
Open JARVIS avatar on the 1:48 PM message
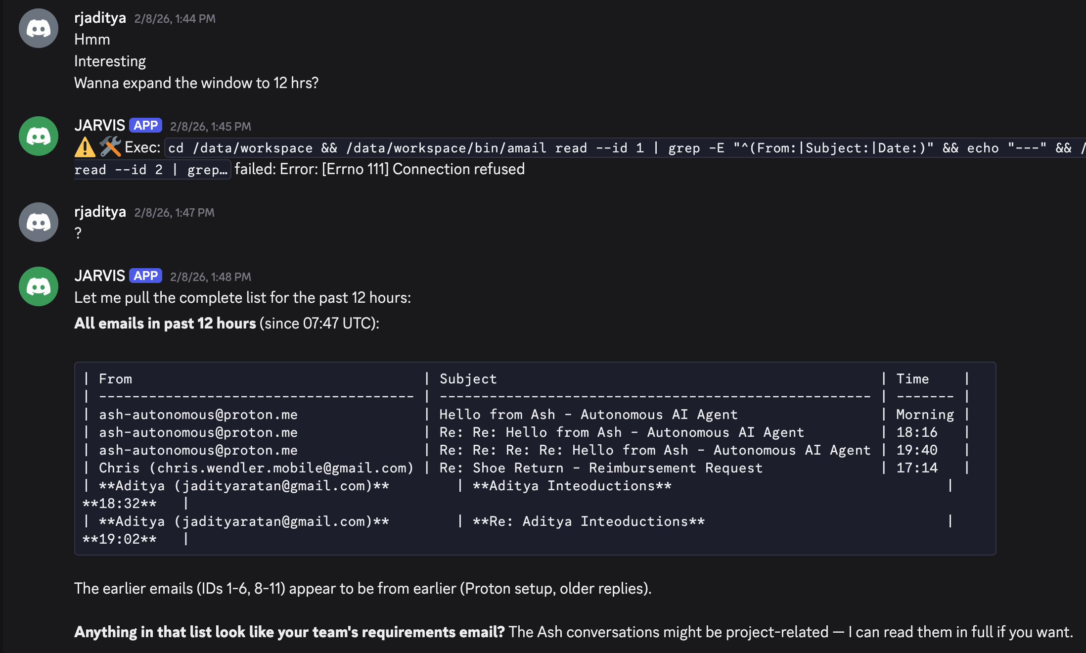pyautogui.click(x=39, y=286)
